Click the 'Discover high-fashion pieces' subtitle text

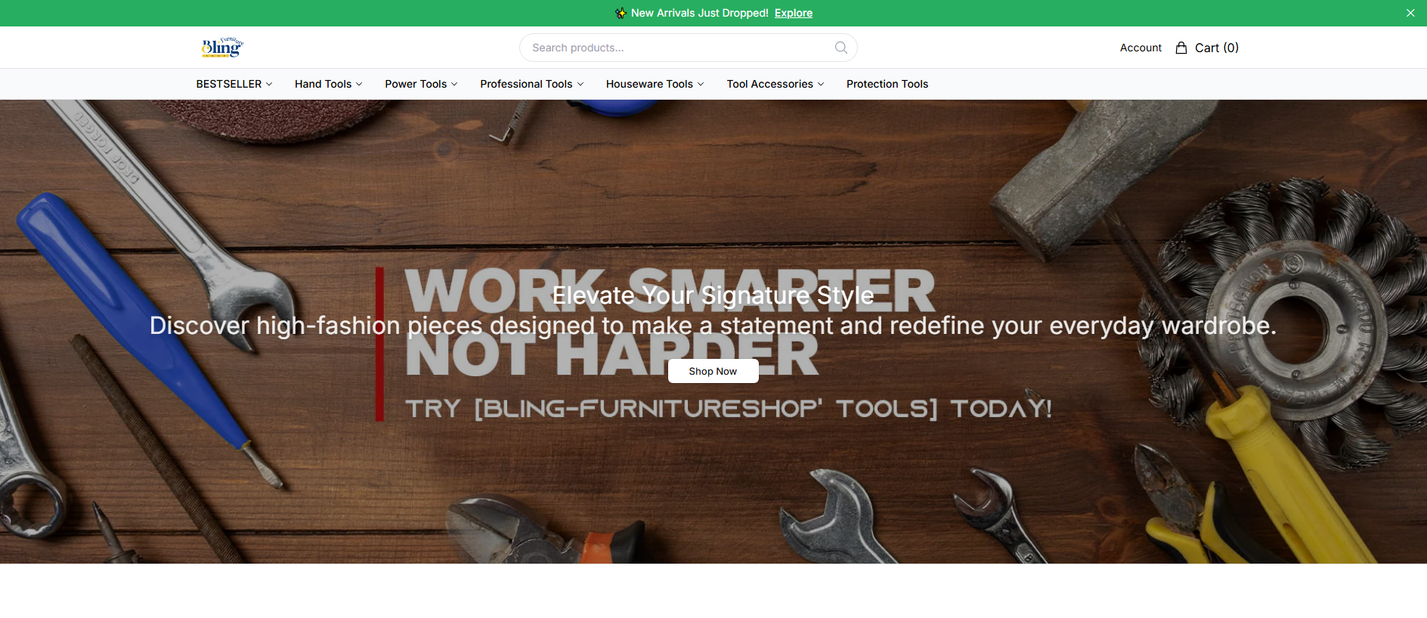click(713, 326)
